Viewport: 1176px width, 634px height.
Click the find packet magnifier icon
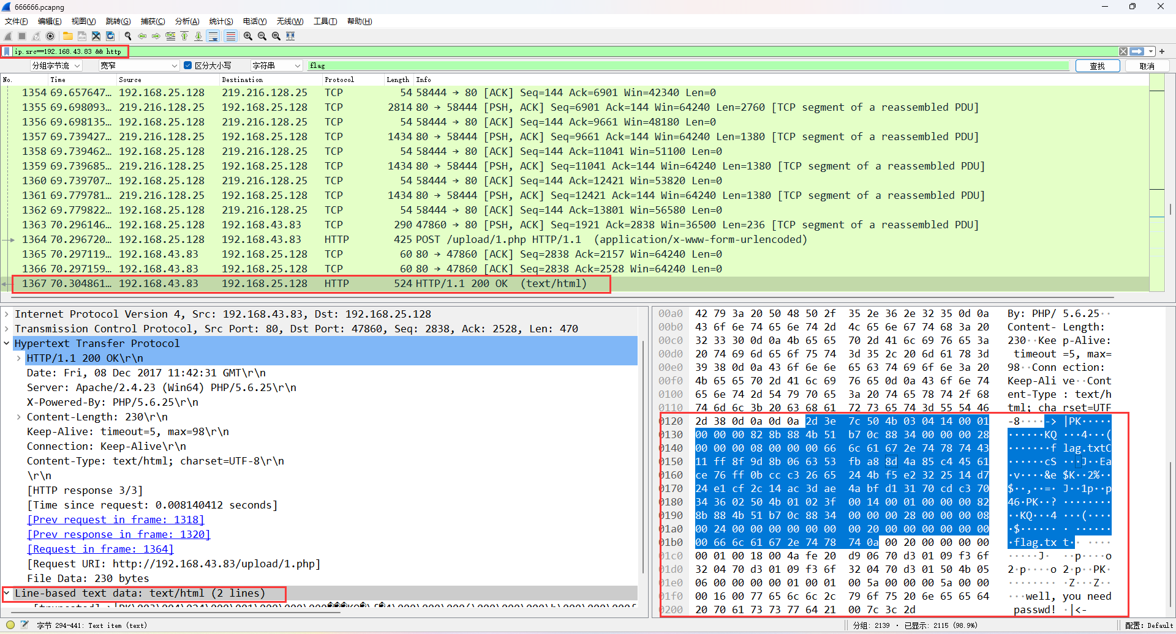[127, 36]
